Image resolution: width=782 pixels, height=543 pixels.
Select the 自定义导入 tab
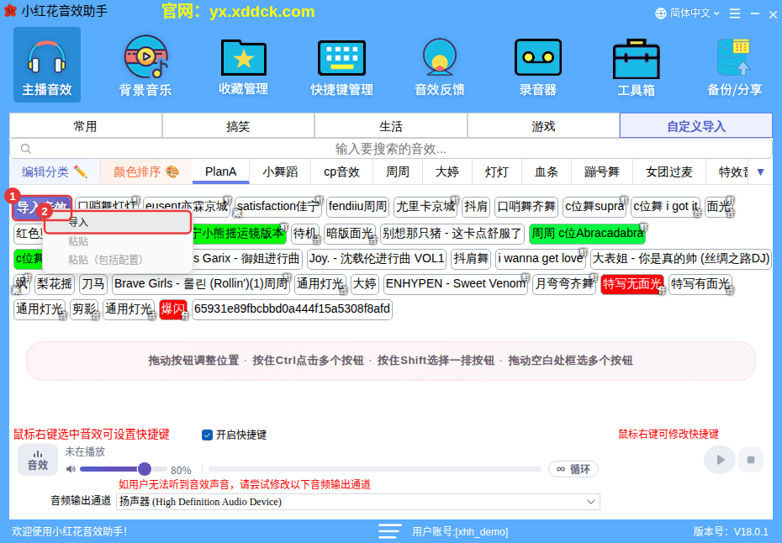(x=696, y=125)
